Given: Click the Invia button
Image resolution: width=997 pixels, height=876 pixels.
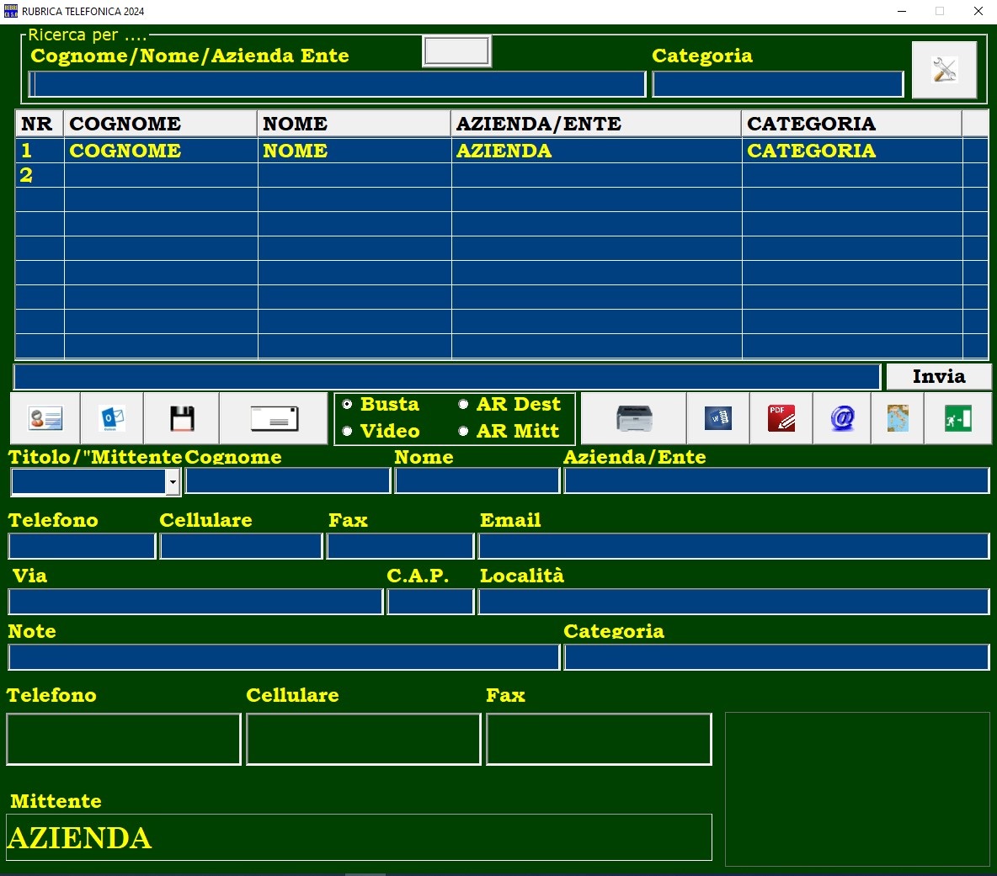Looking at the screenshot, I should (939, 377).
